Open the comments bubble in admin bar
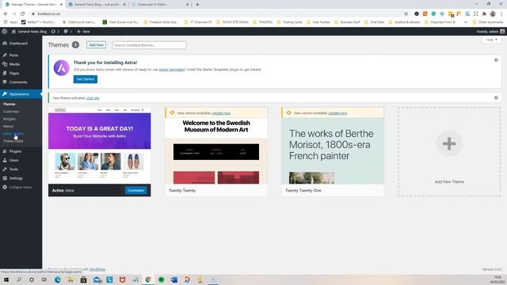This screenshot has width=507, height=285. tap(67, 32)
